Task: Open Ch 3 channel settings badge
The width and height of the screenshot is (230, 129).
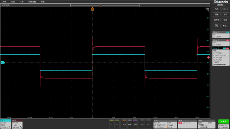Action: (17, 124)
